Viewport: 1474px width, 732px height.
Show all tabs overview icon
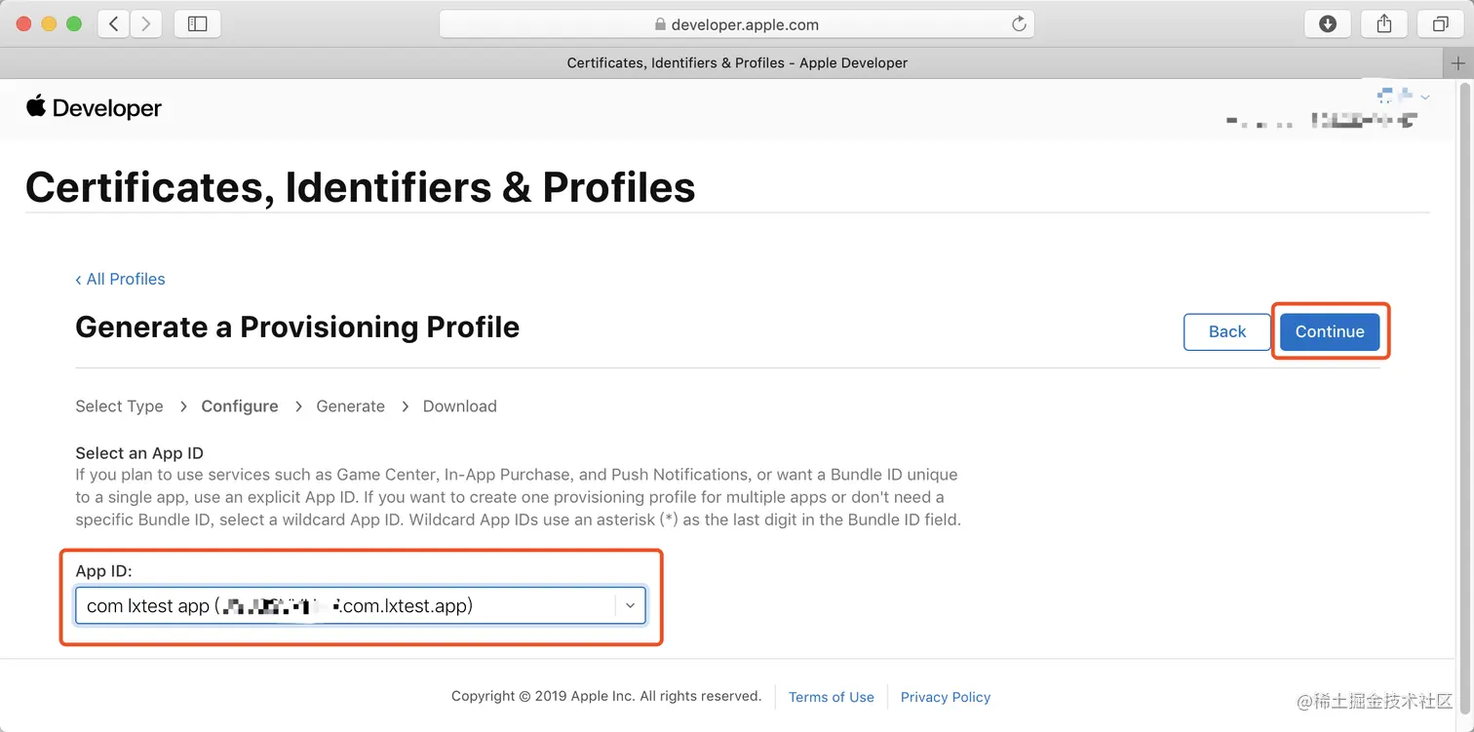click(1440, 24)
